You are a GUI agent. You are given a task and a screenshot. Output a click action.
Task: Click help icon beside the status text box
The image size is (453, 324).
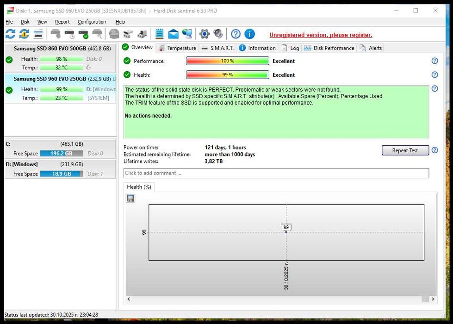click(434, 89)
